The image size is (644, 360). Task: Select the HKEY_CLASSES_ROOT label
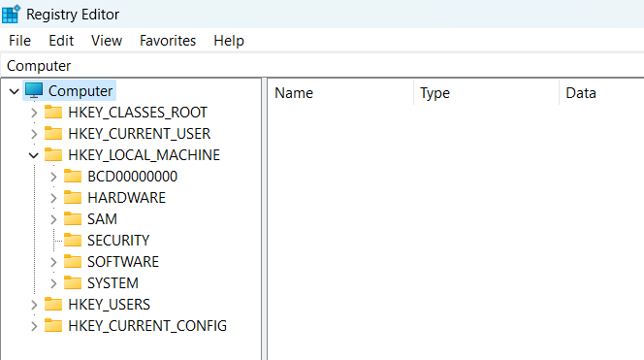click(138, 113)
